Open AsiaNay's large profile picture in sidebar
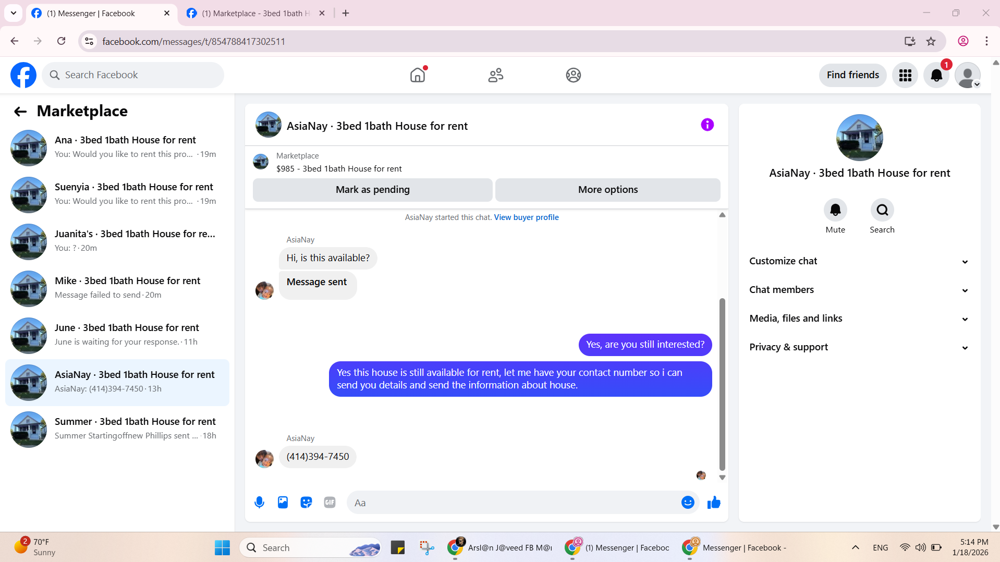 point(859,138)
